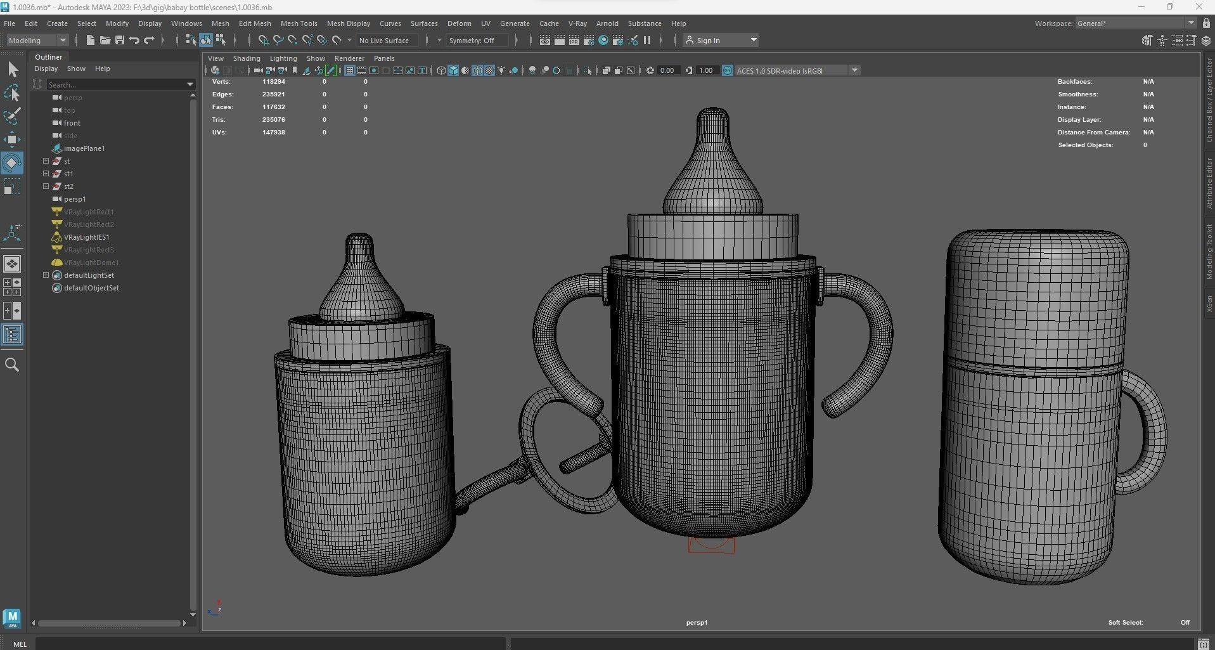Enable Snap to Points icon
Screen dimensions: 1215x650
coord(292,40)
